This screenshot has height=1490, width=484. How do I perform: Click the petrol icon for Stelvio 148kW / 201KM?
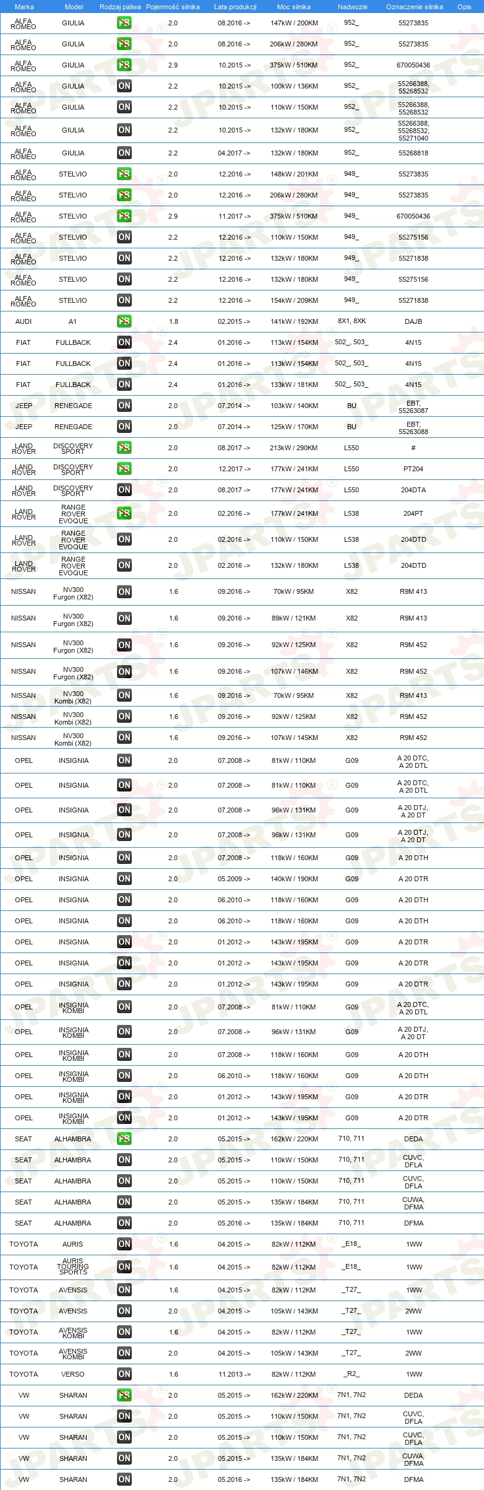pyautogui.click(x=124, y=174)
